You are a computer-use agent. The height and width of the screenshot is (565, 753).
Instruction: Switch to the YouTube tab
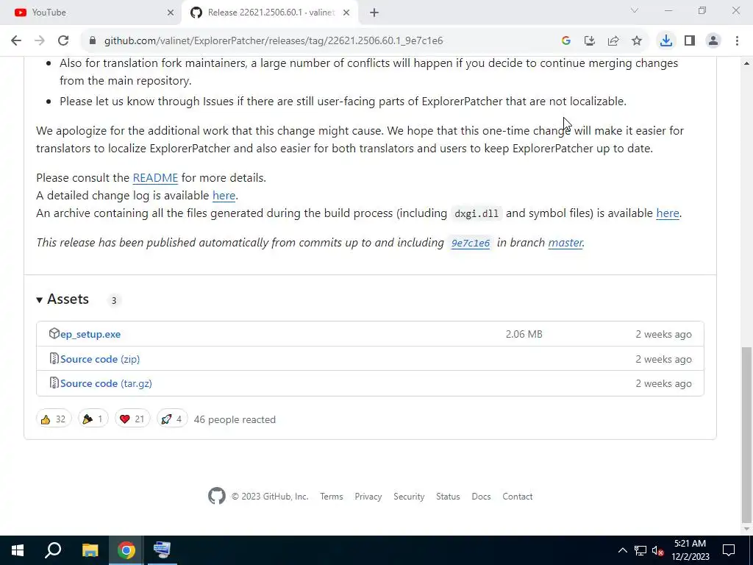[91, 13]
